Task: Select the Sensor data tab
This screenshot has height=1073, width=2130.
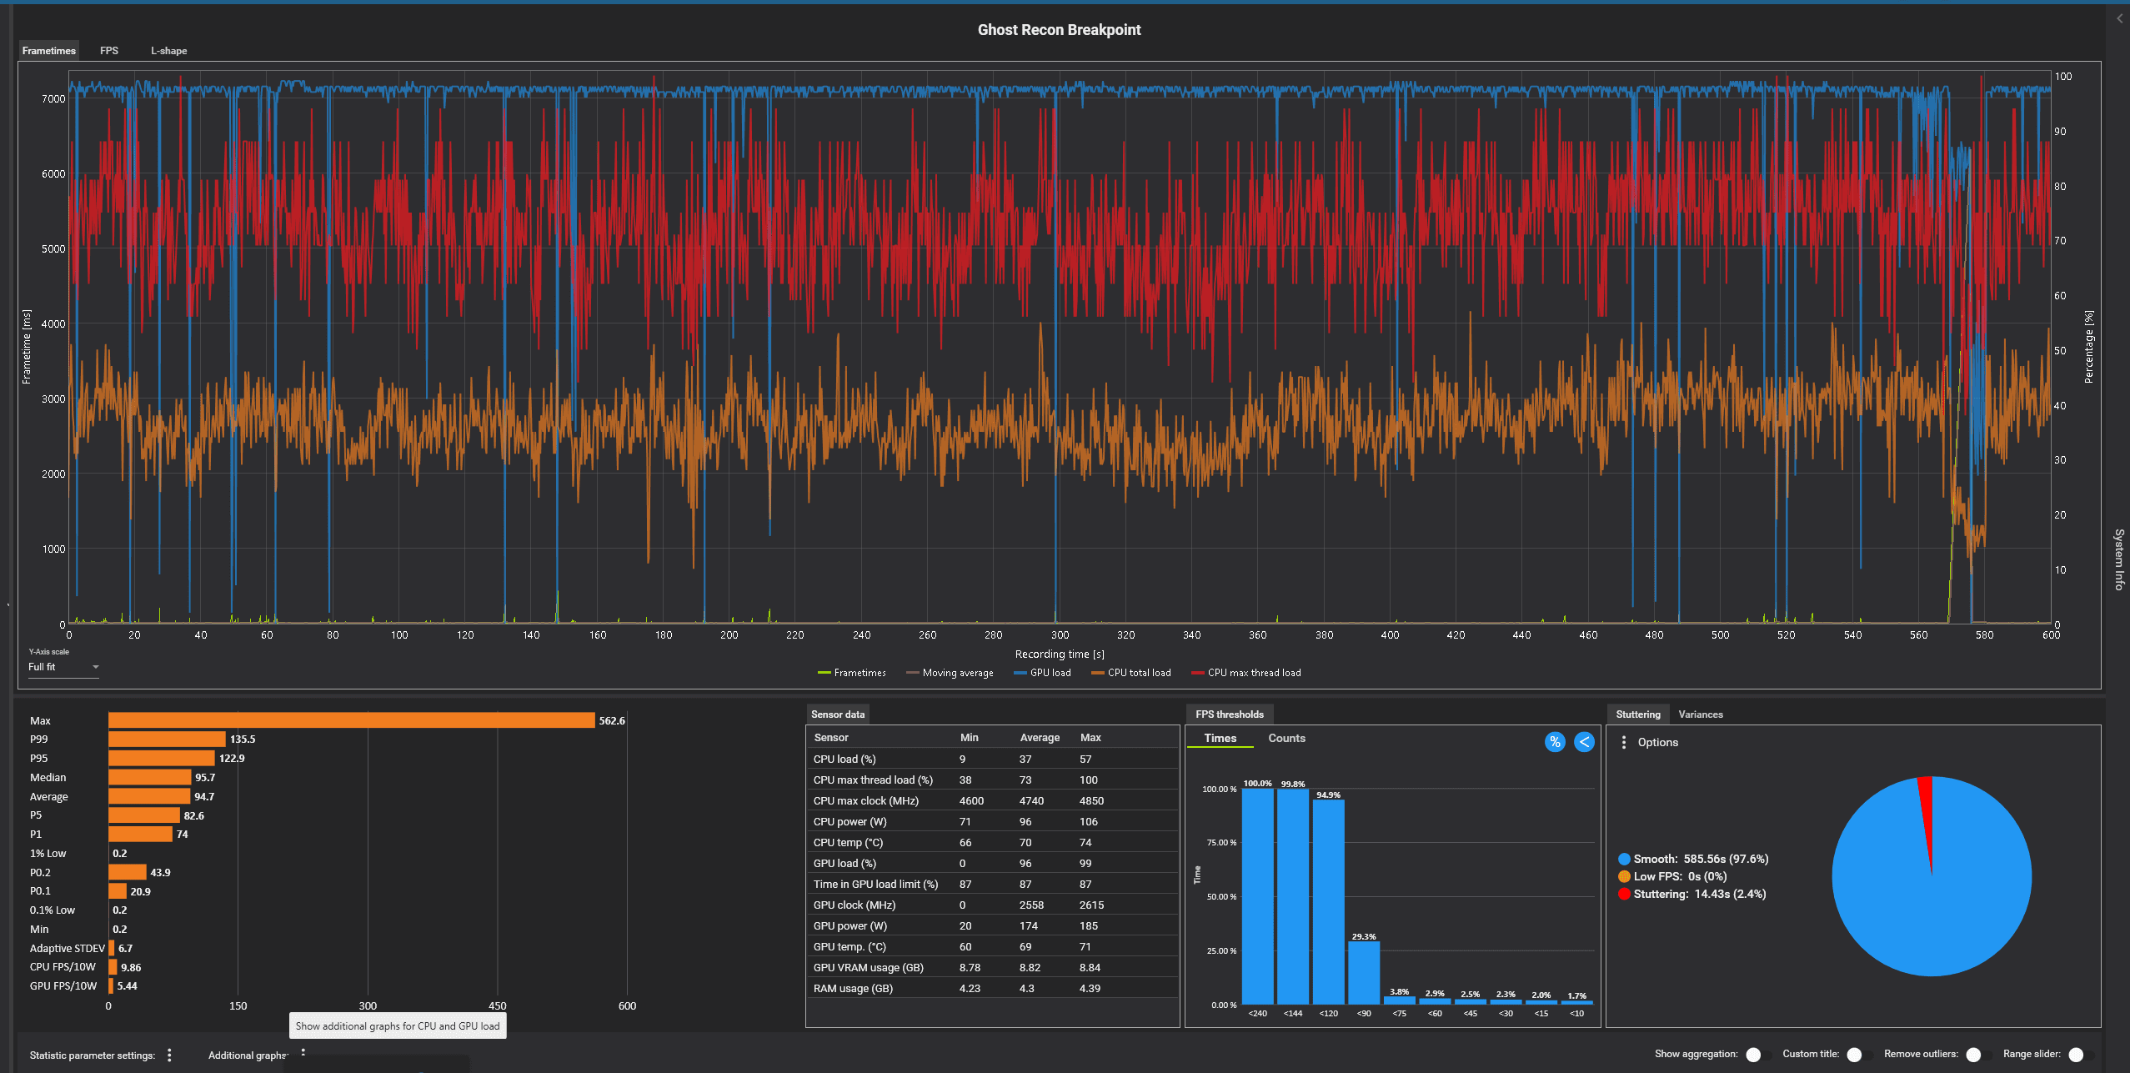Action: (x=838, y=714)
